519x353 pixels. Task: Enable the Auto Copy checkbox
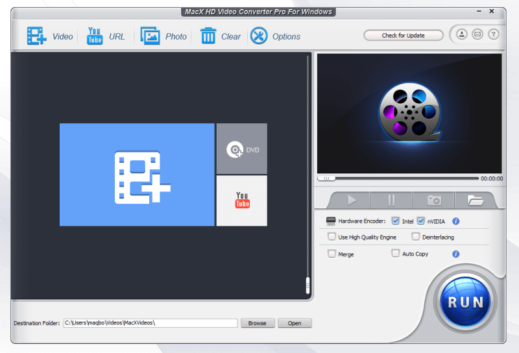[395, 253]
